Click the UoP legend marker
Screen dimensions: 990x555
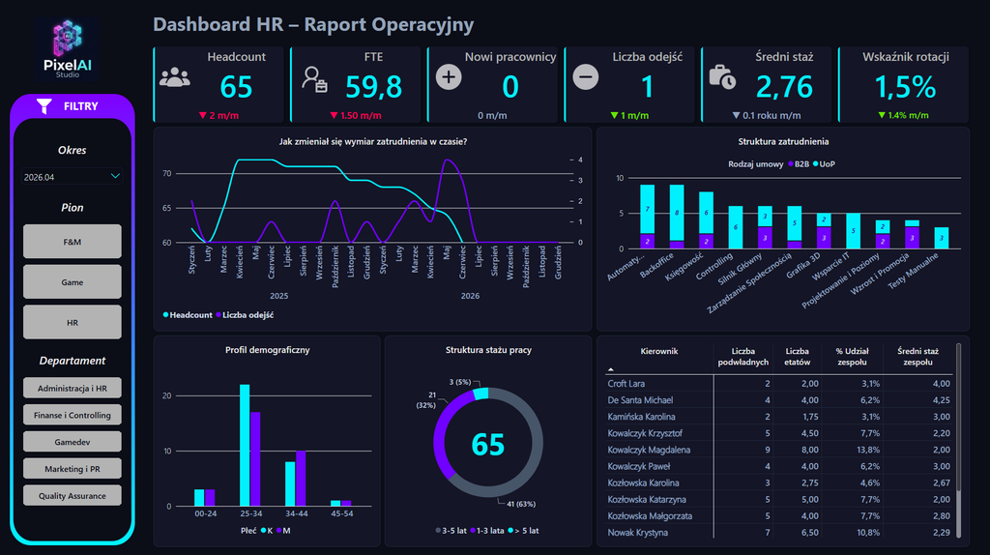pos(816,164)
